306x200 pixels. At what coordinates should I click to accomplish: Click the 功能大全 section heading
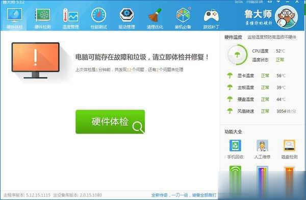click(233, 132)
